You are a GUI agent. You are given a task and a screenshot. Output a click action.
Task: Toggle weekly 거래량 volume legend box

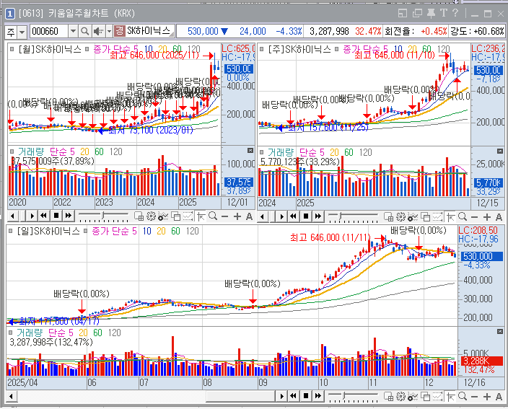pos(261,152)
